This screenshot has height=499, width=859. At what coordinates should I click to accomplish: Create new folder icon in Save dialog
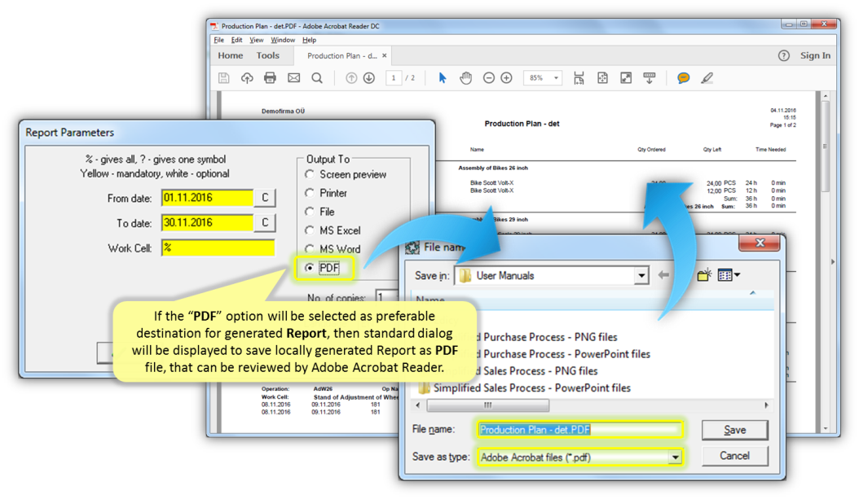[x=704, y=274]
